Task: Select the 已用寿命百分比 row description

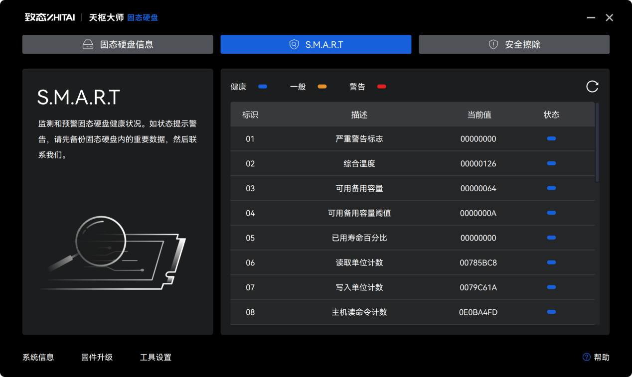Action: 359,238
